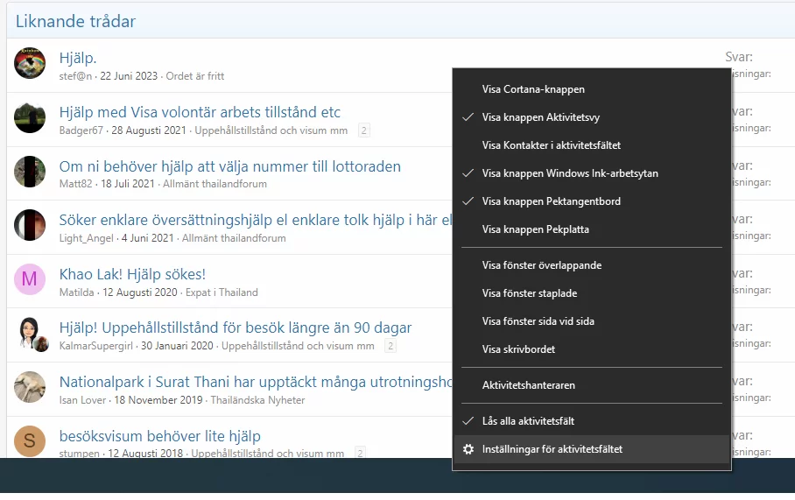The image size is (795, 500).
Task: Open Aktivitetshanteraren from the menu
Action: [528, 385]
